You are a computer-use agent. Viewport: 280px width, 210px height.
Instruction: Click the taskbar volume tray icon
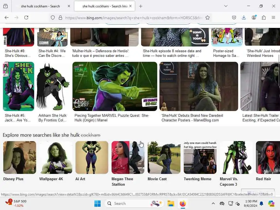click(238, 203)
